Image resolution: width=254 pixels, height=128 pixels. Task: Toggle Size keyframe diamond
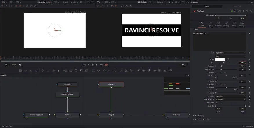[249, 63]
